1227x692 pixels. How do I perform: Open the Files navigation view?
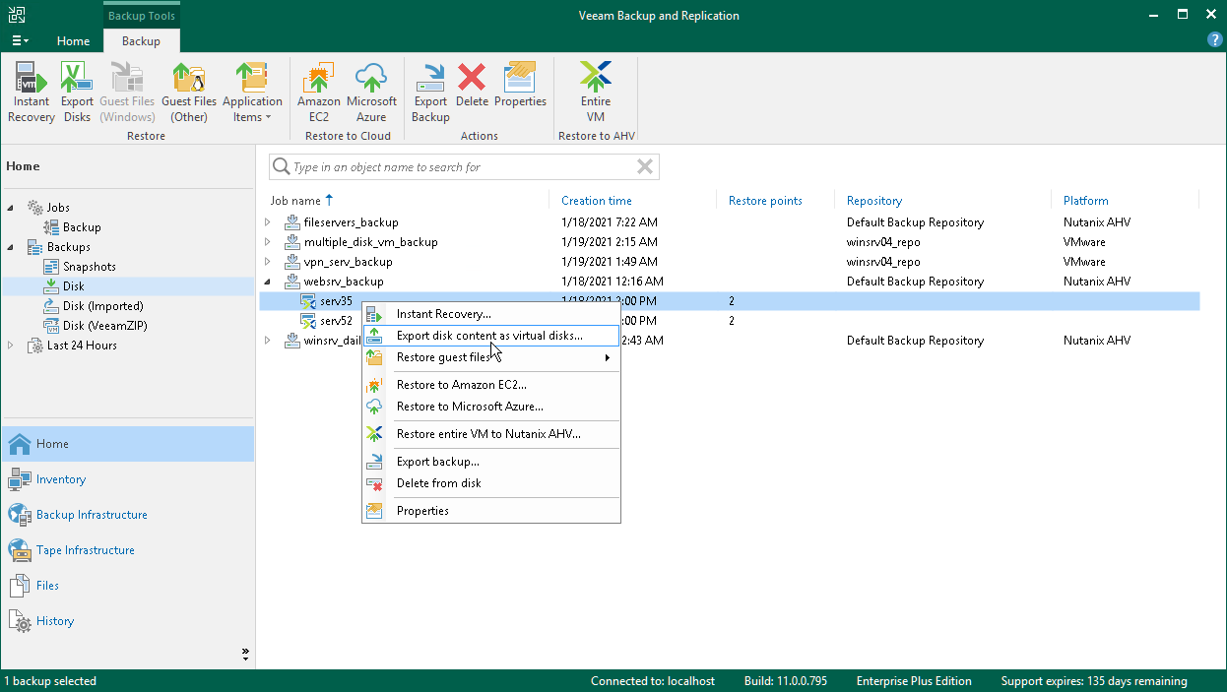click(x=127, y=586)
